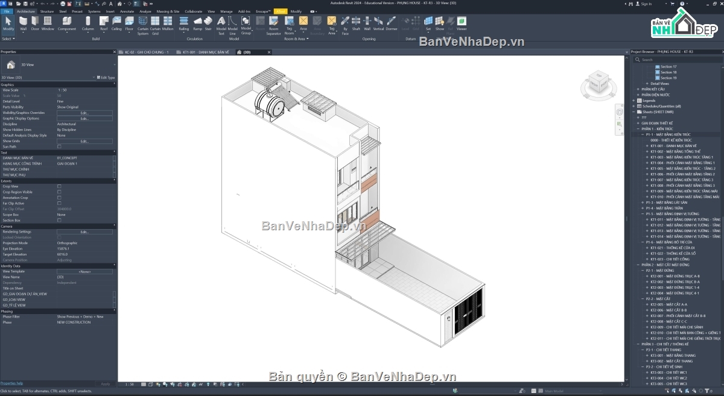Click Edit for Graphic Display Options

84,119
